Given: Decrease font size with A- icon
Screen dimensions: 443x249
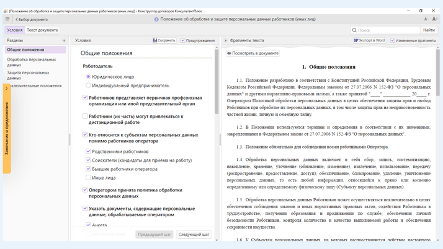Looking at the screenshot, I should click(426, 19).
